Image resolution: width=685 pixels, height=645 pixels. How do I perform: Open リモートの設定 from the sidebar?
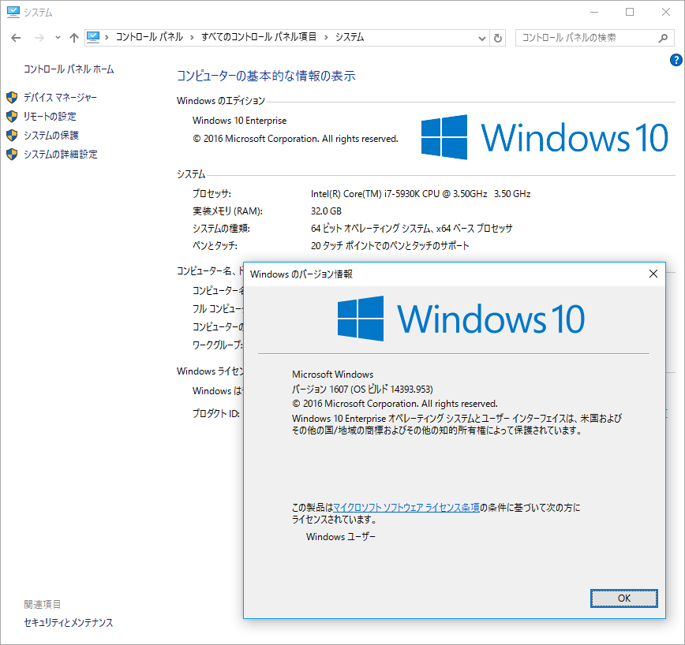tap(50, 117)
